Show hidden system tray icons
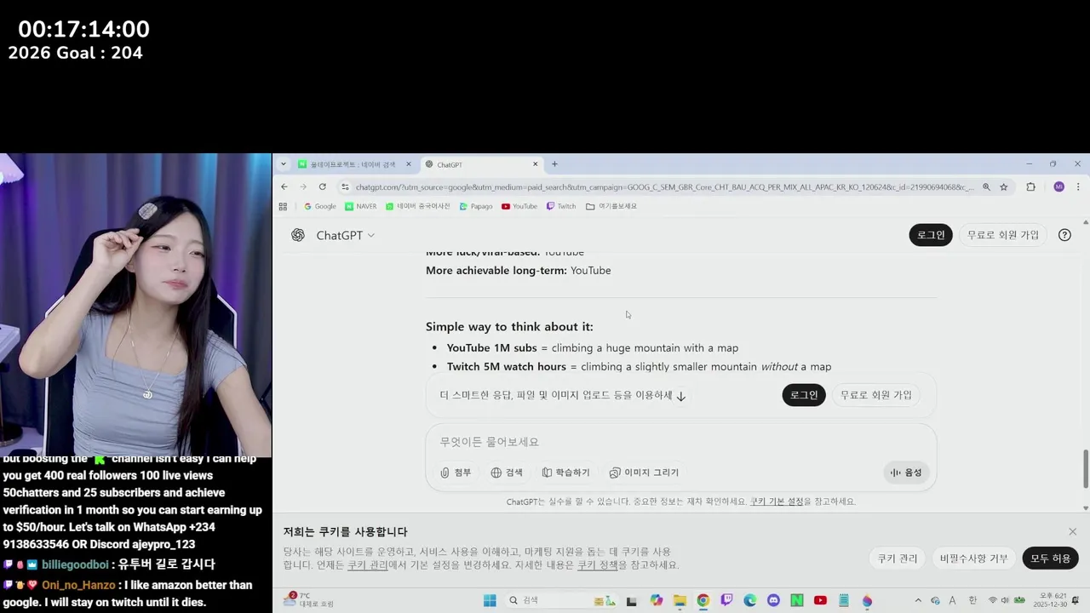 pos(918,600)
